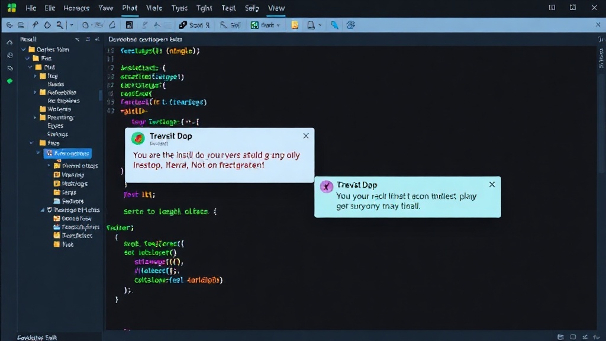The height and width of the screenshot is (341, 606).
Task: Open the Phet menu
Action: pos(130,8)
